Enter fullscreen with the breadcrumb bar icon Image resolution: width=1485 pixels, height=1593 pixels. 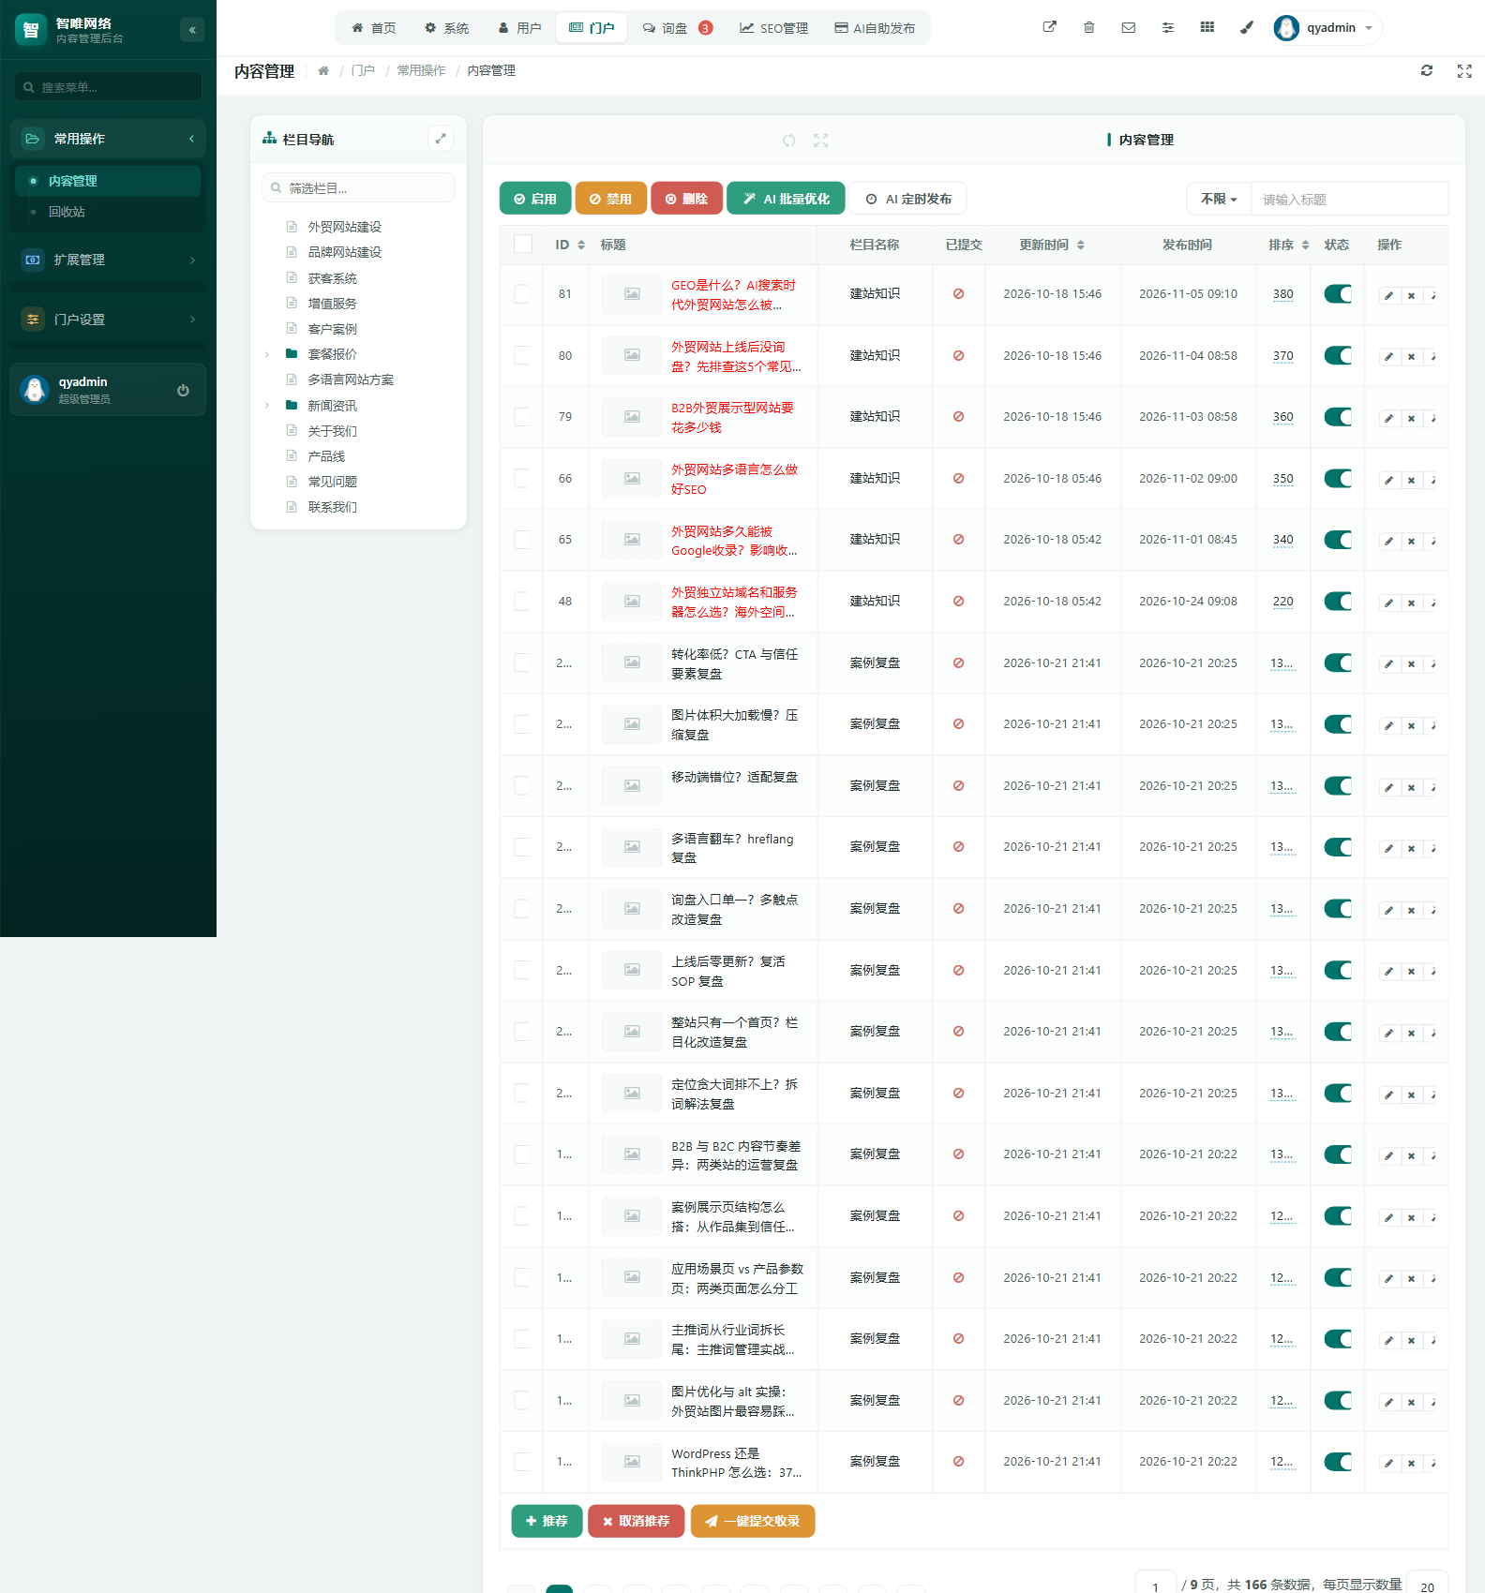[1464, 70]
